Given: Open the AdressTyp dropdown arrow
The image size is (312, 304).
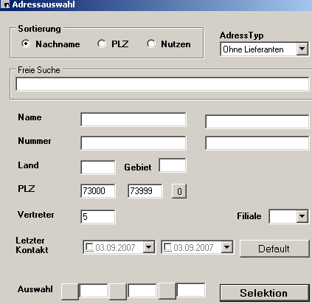Looking at the screenshot, I should pos(302,49).
